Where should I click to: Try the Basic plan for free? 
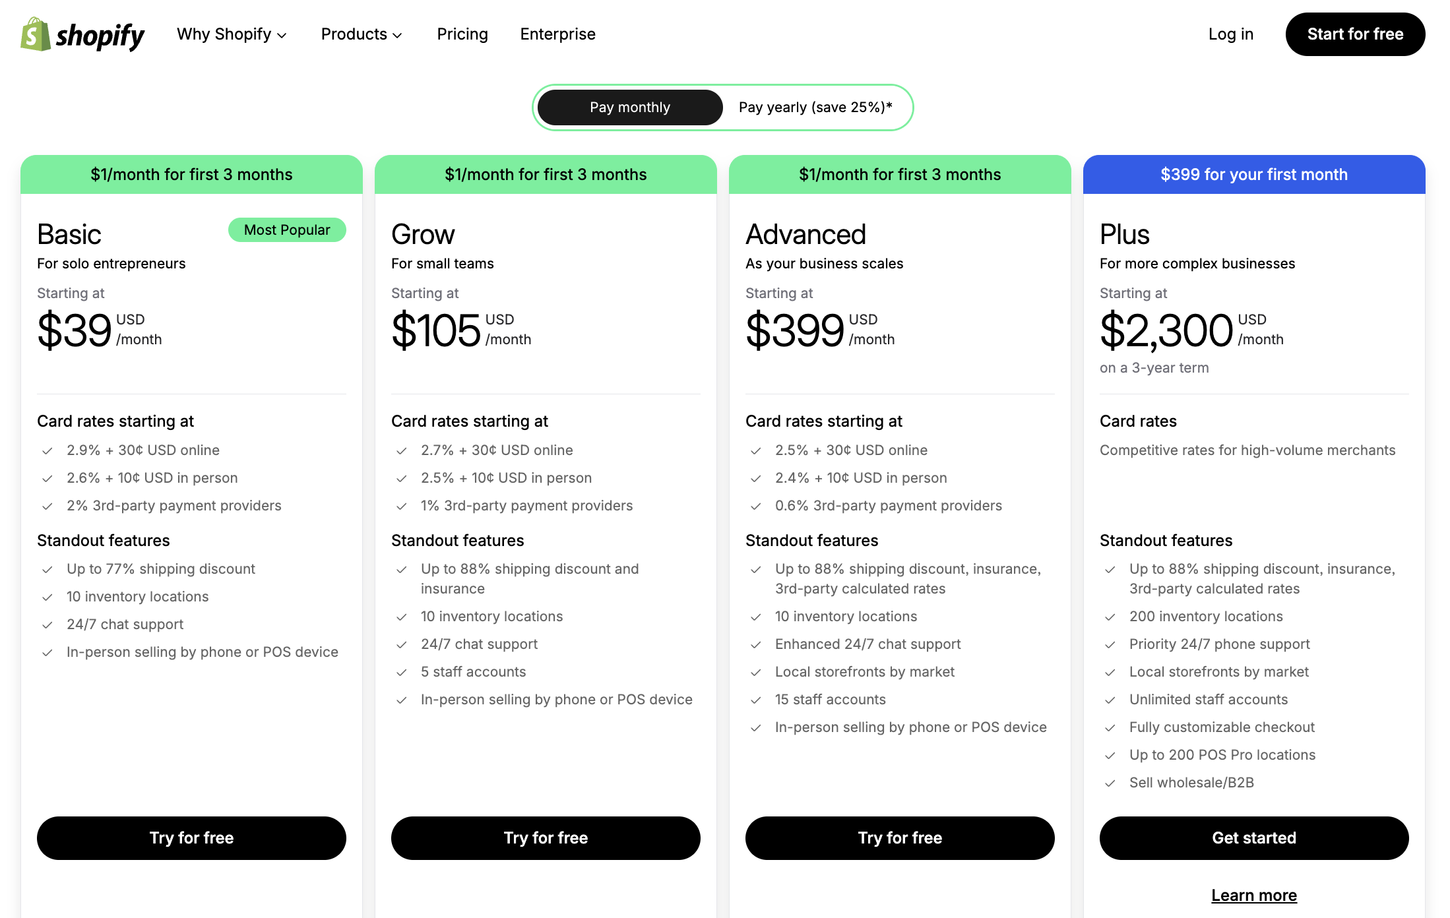[191, 838]
